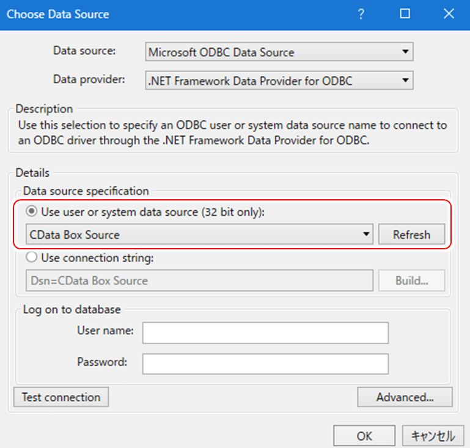The image size is (470, 448).
Task: Click the Log on to database label
Action: tap(72, 310)
